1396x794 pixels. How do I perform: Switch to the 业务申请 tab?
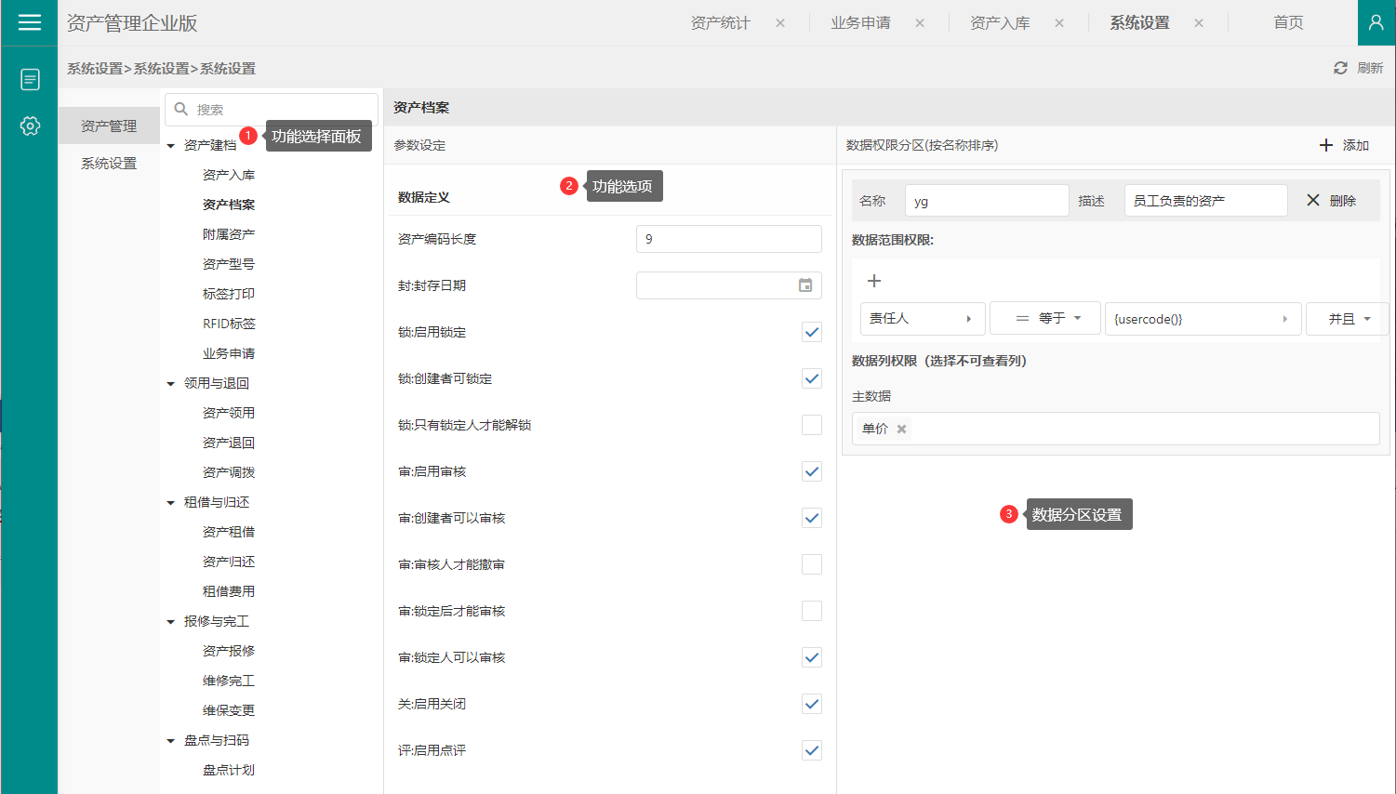pyautogui.click(x=860, y=23)
